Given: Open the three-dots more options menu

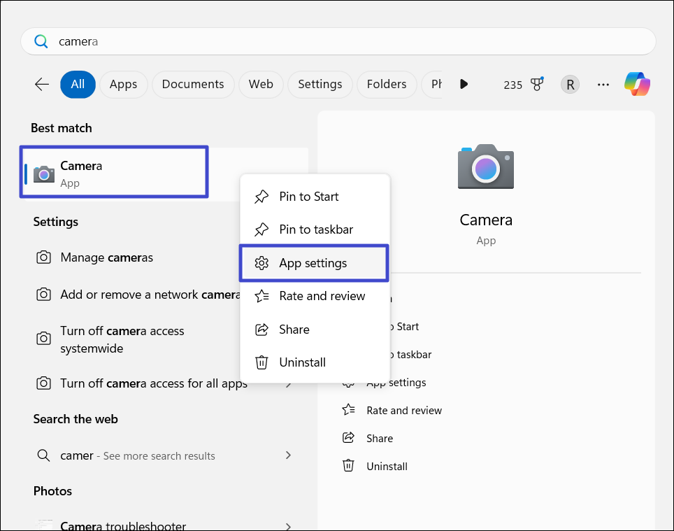Looking at the screenshot, I should [x=603, y=84].
